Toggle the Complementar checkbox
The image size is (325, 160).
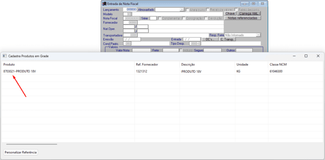(160, 18)
